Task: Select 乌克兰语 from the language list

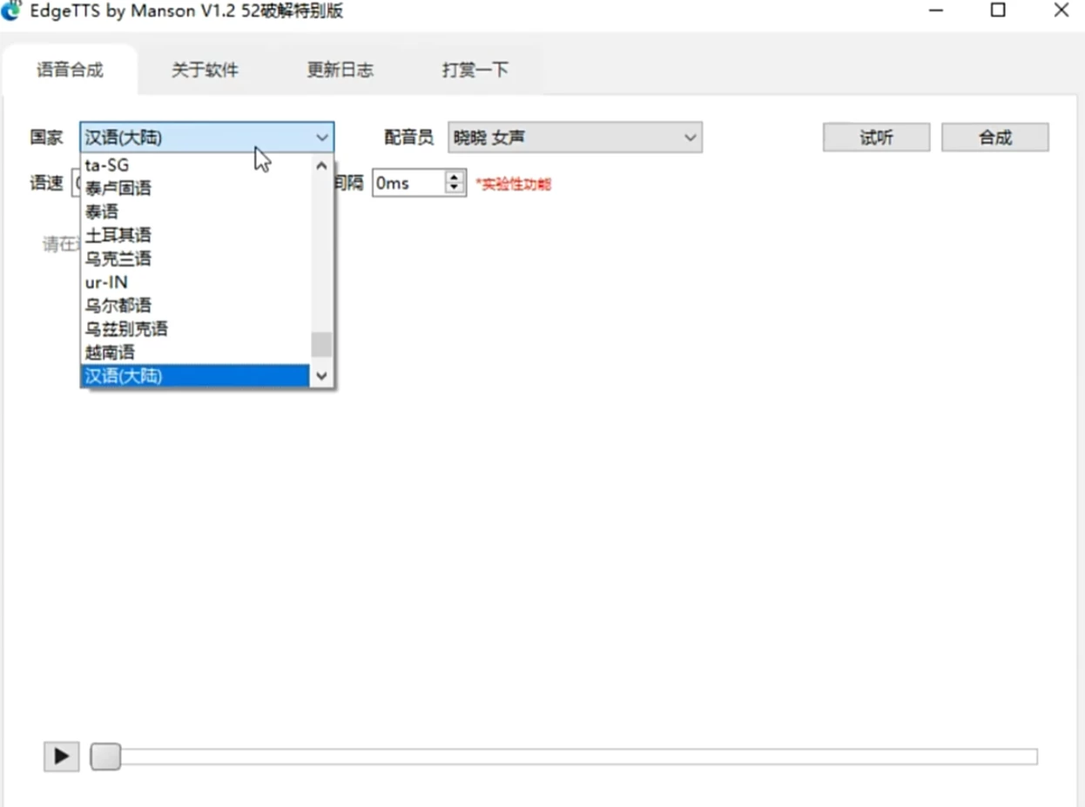Action: pyautogui.click(x=195, y=259)
